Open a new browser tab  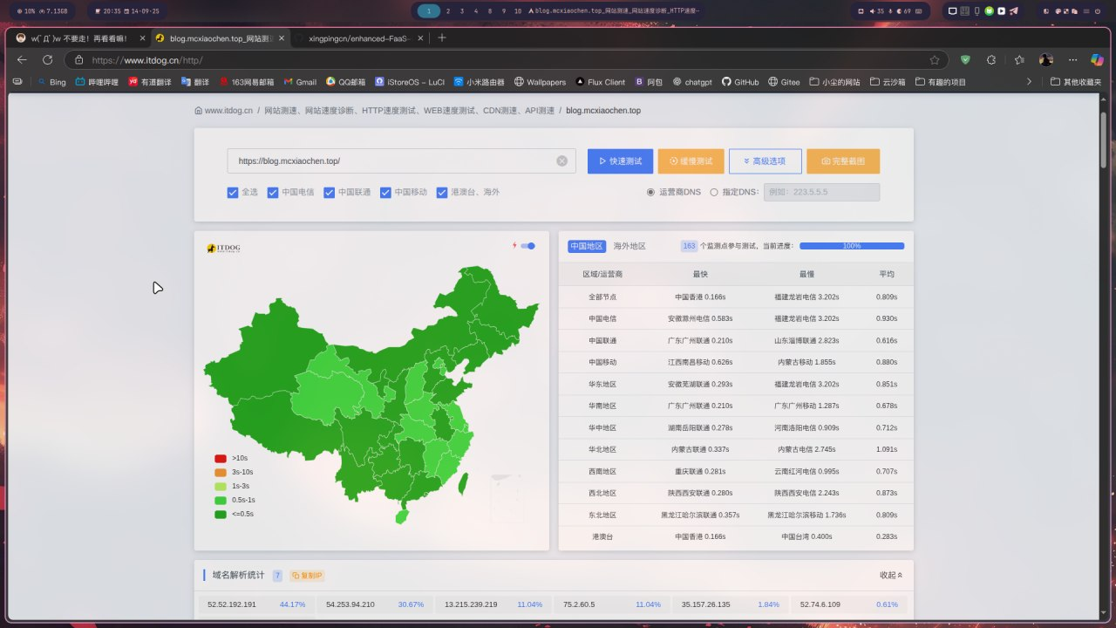(x=442, y=38)
